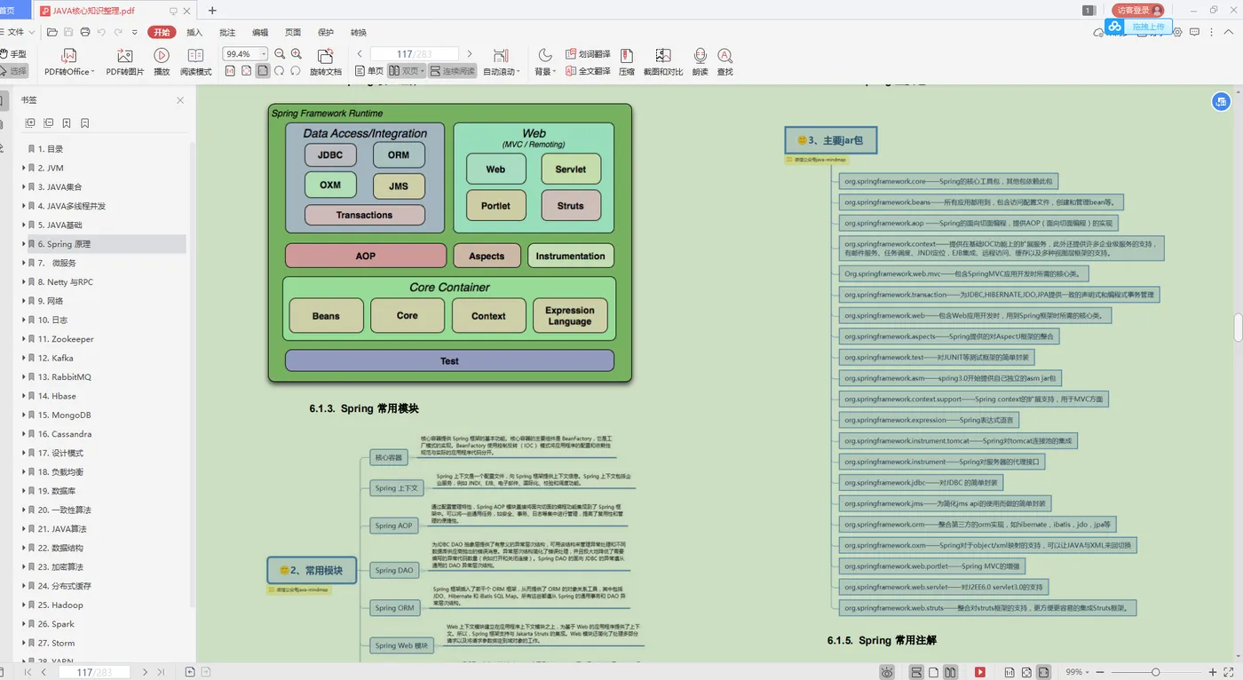Open the zoom percentage 99.4% dropdown
The height and width of the screenshot is (680, 1243).
264,54
